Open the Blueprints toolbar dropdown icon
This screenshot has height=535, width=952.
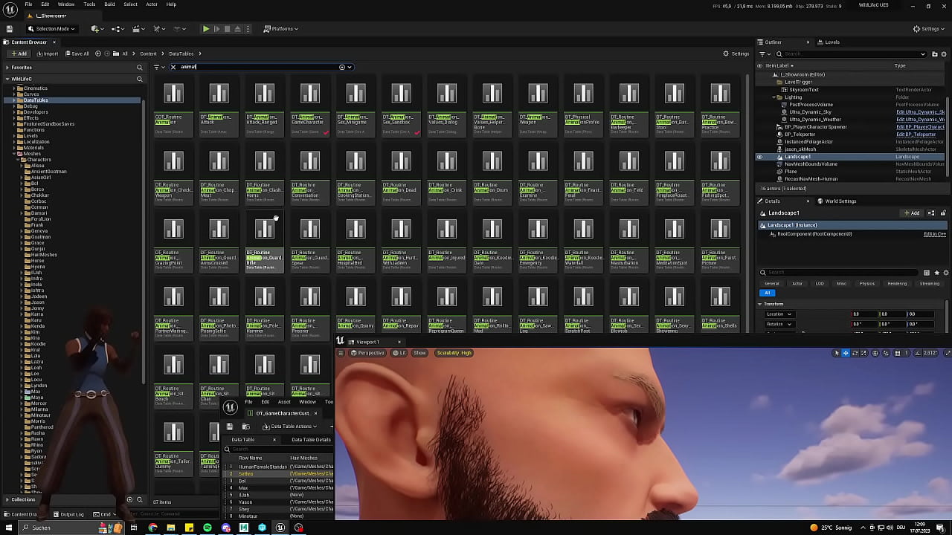click(118, 29)
